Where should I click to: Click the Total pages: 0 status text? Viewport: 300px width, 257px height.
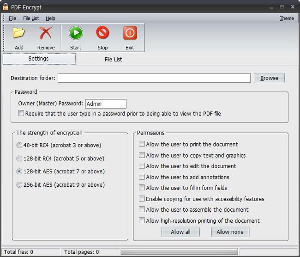click(82, 252)
